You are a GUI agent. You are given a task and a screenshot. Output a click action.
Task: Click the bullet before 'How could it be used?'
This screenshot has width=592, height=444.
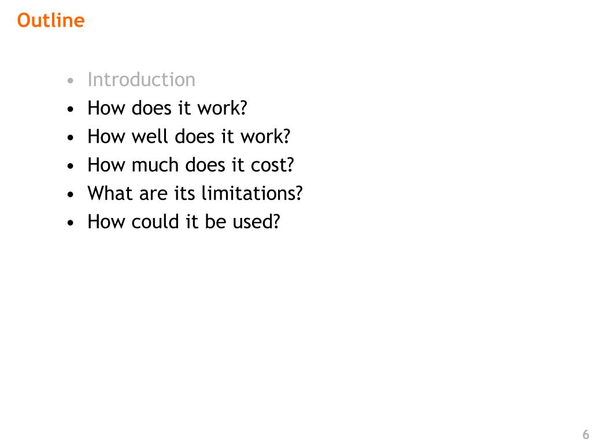(70, 223)
